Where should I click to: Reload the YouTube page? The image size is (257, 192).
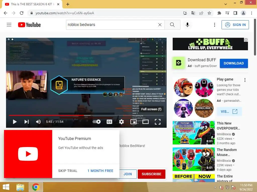(x=22, y=13)
